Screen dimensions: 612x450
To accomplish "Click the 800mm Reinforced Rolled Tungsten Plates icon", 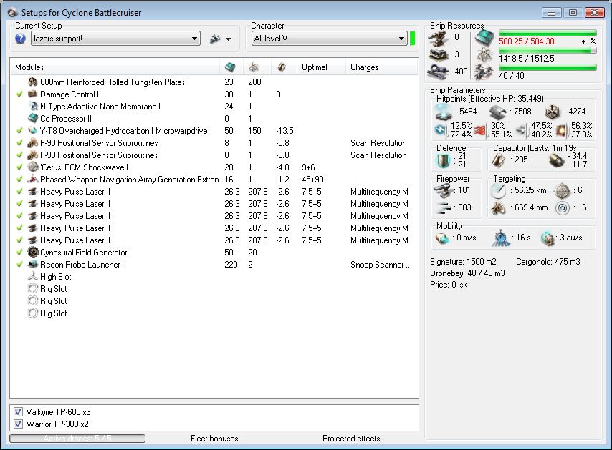I will (x=33, y=82).
